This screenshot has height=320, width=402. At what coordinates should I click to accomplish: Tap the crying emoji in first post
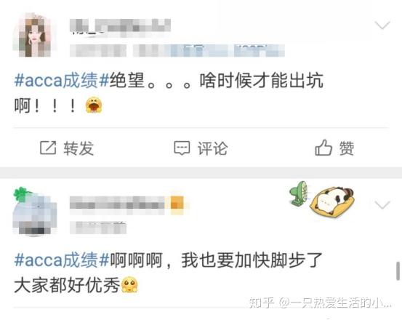(x=94, y=105)
